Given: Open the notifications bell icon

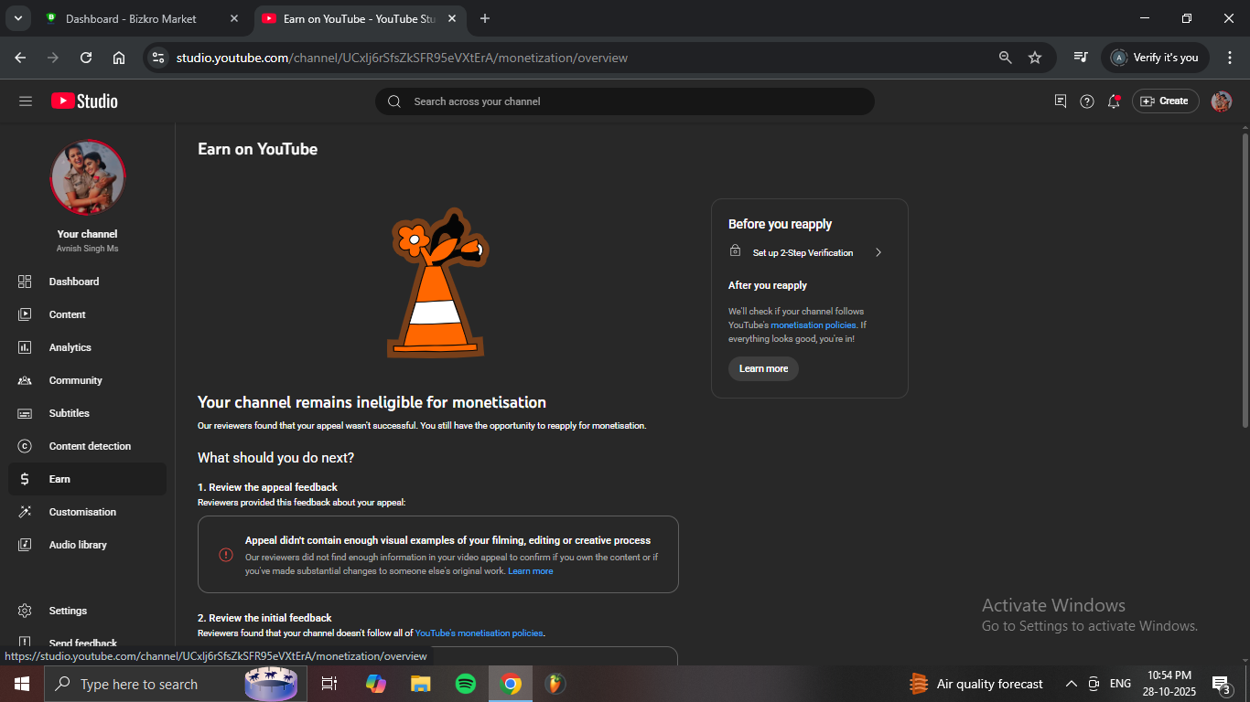Looking at the screenshot, I should pyautogui.click(x=1114, y=101).
